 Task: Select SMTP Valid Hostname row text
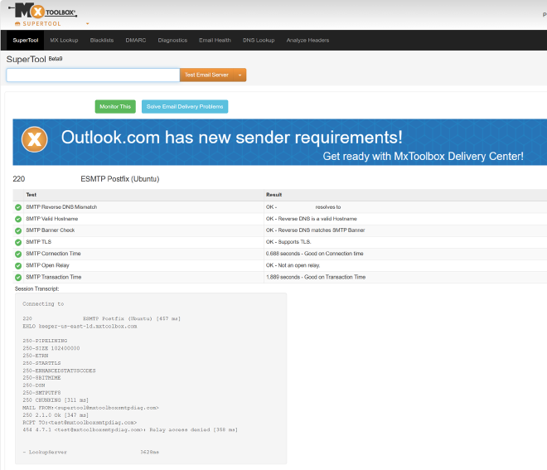point(52,219)
